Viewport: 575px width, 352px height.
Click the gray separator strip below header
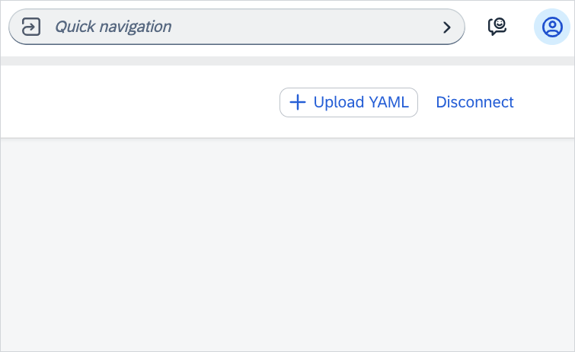[287, 61]
